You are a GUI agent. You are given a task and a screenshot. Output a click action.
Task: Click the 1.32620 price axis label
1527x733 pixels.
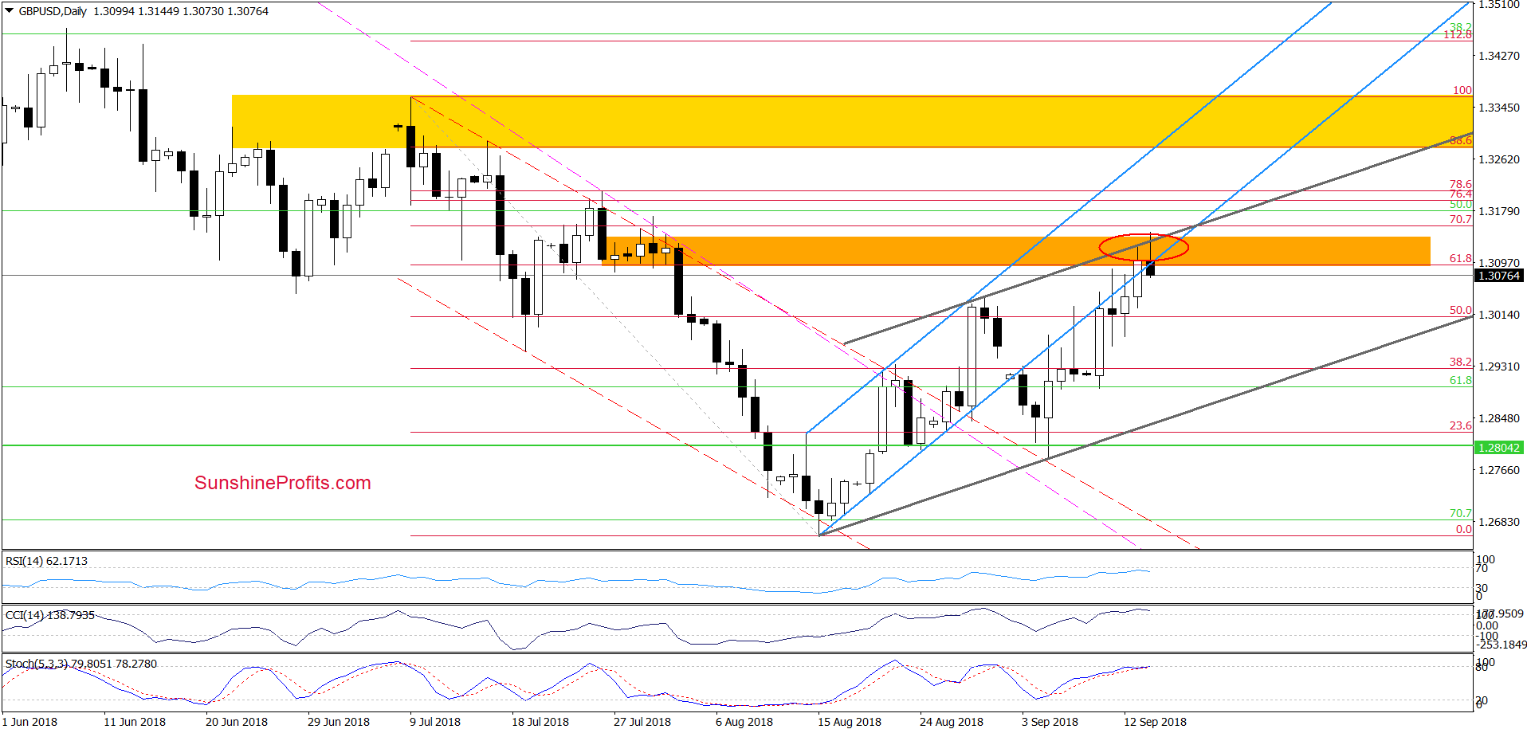(1499, 159)
